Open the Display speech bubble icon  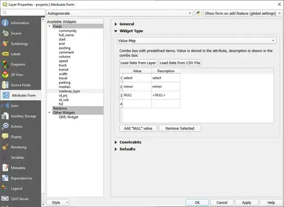(x=5, y=137)
